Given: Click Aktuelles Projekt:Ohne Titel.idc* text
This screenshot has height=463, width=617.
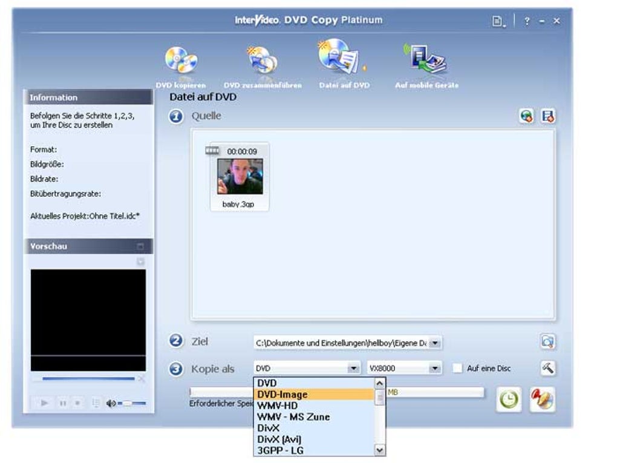Looking at the screenshot, I should (85, 216).
